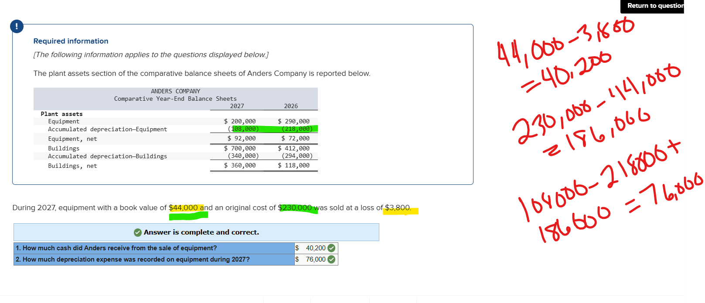The width and height of the screenshot is (705, 303).
Task: Click the highlighted $44,000 book value
Action: (x=184, y=208)
